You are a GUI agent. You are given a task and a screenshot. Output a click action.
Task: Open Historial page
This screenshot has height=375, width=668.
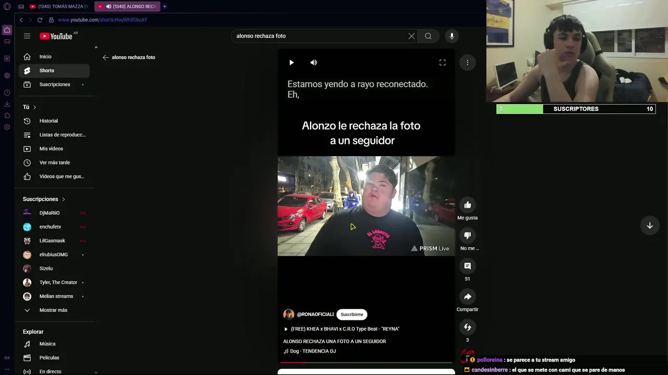(54, 121)
